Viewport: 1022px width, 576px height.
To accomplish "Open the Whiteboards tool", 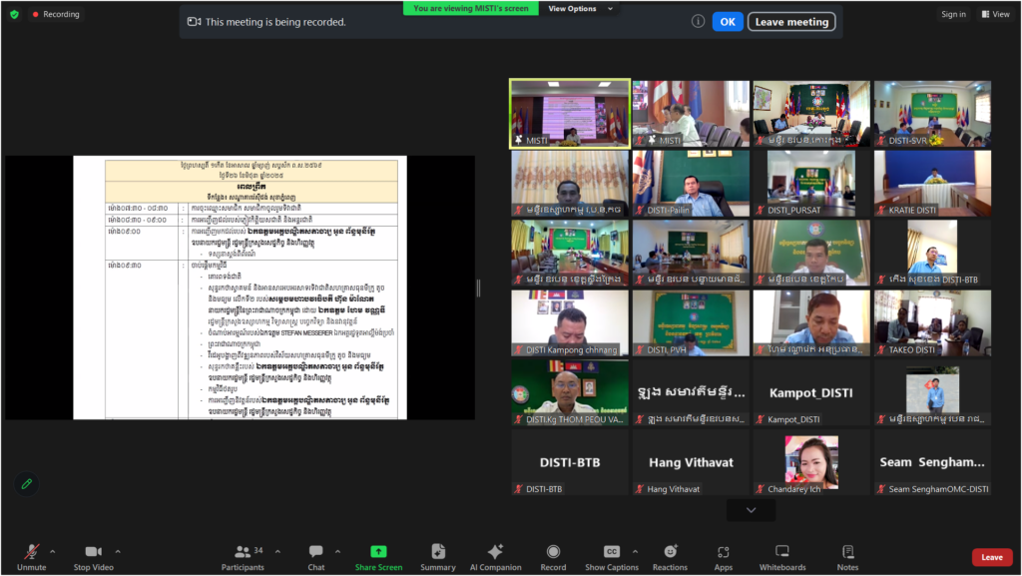I will pyautogui.click(x=782, y=556).
